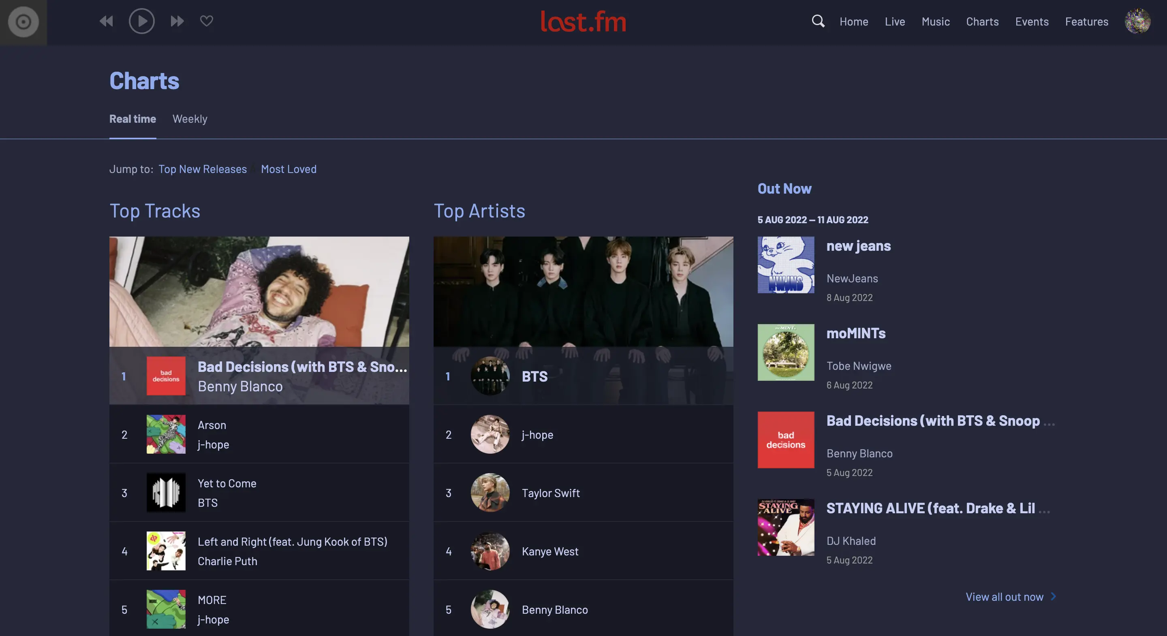Open the Features menu item
1167x636 pixels.
[1086, 21]
